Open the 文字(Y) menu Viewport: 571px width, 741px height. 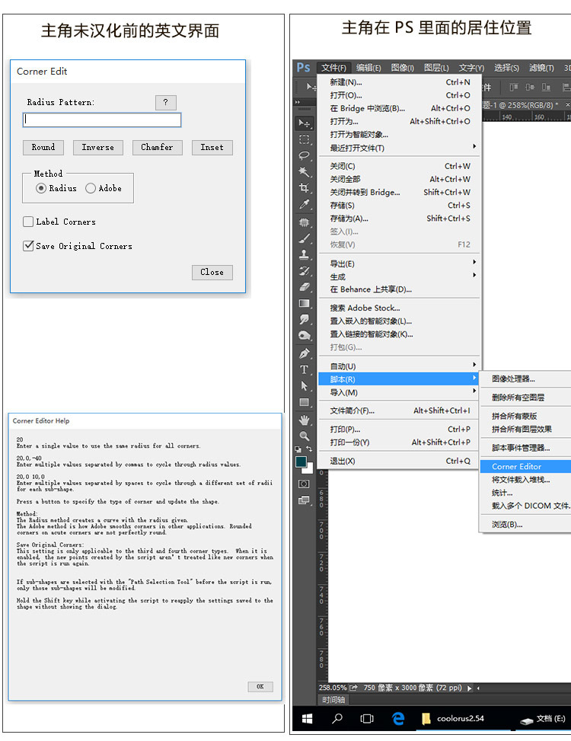tap(471, 68)
